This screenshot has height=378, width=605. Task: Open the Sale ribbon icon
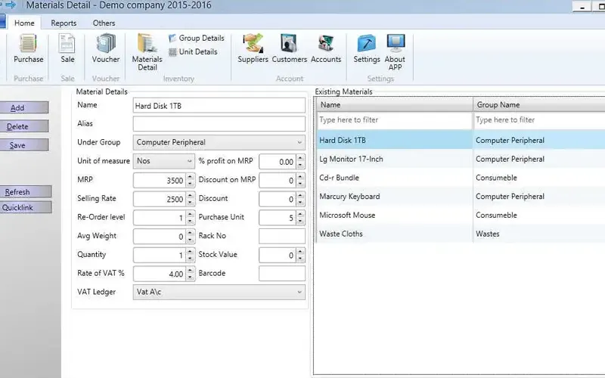coord(67,48)
